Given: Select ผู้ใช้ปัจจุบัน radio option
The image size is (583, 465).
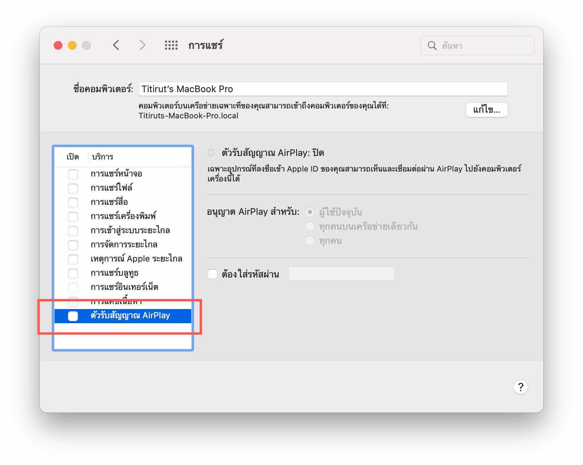Looking at the screenshot, I should click(310, 212).
